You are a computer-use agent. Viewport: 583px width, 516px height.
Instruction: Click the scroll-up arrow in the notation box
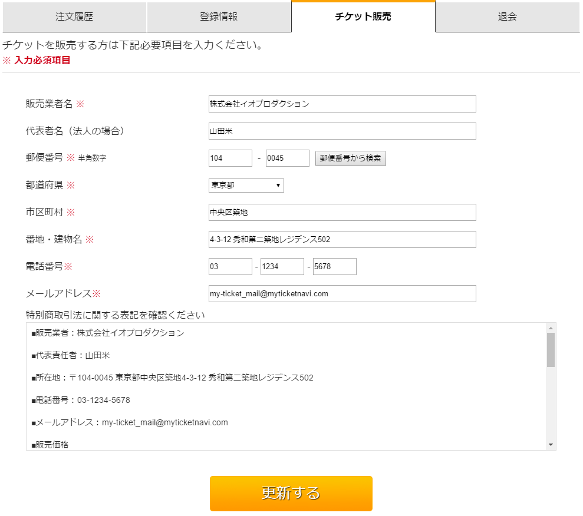point(551,328)
